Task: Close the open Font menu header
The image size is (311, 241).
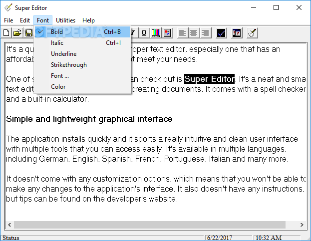Action: pyautogui.click(x=43, y=20)
